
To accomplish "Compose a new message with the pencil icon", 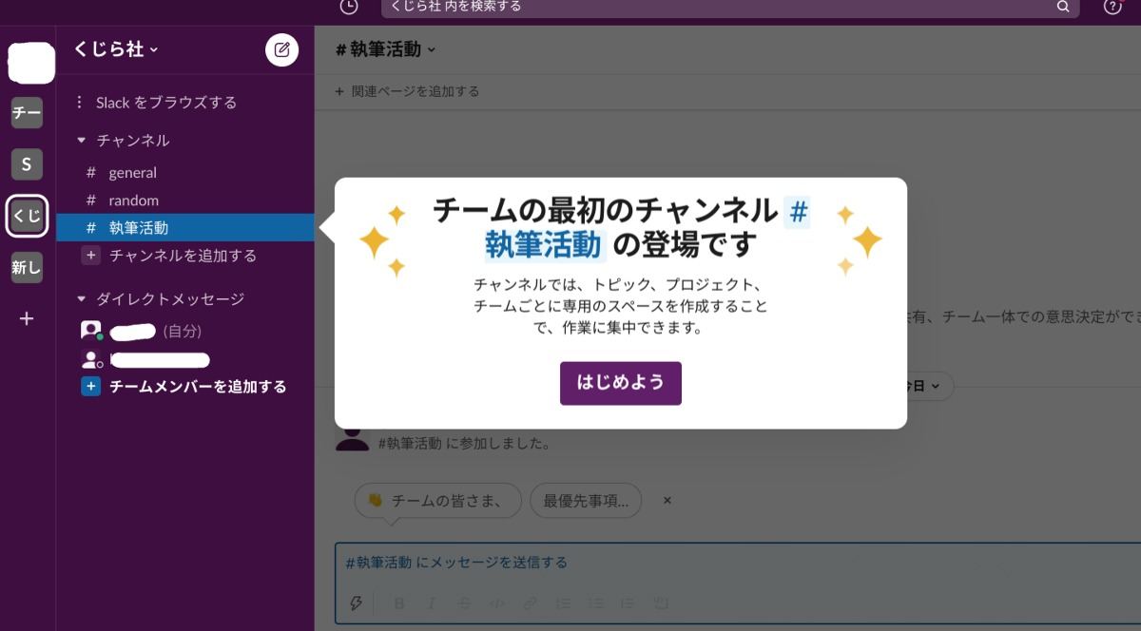I will (281, 49).
